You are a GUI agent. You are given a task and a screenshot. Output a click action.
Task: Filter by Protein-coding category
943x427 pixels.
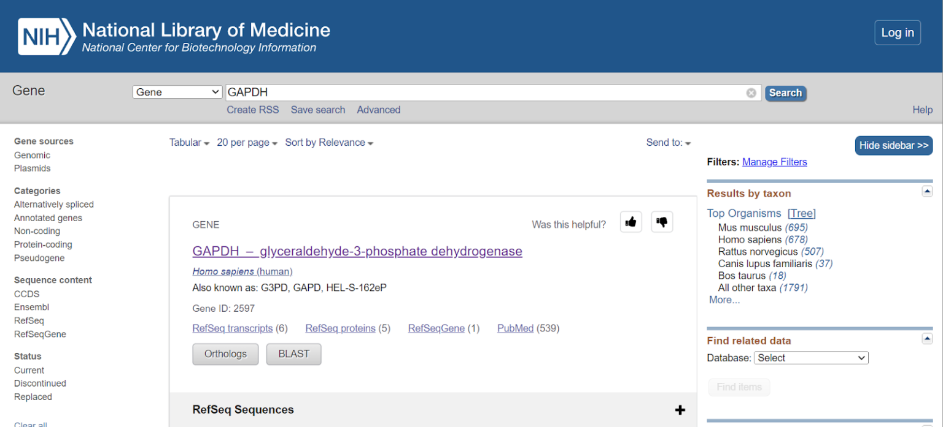pos(43,244)
